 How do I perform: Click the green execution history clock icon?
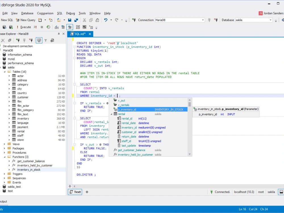point(48,27)
